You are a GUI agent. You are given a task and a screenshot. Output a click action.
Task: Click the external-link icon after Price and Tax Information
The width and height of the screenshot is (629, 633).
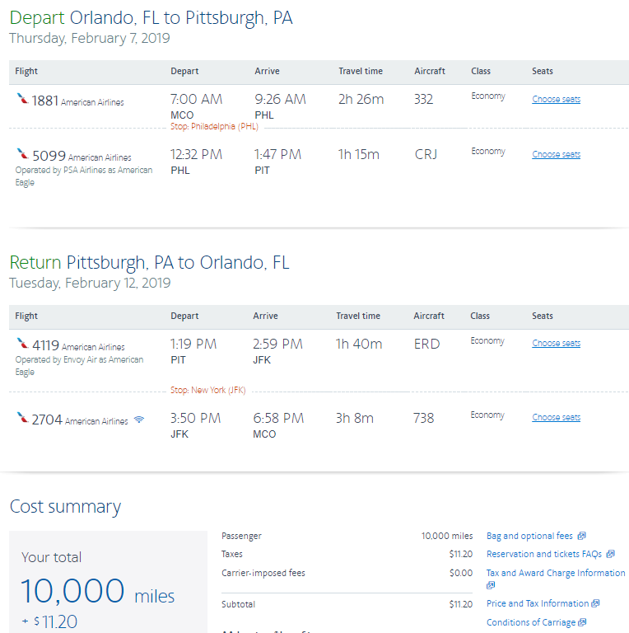point(595,603)
